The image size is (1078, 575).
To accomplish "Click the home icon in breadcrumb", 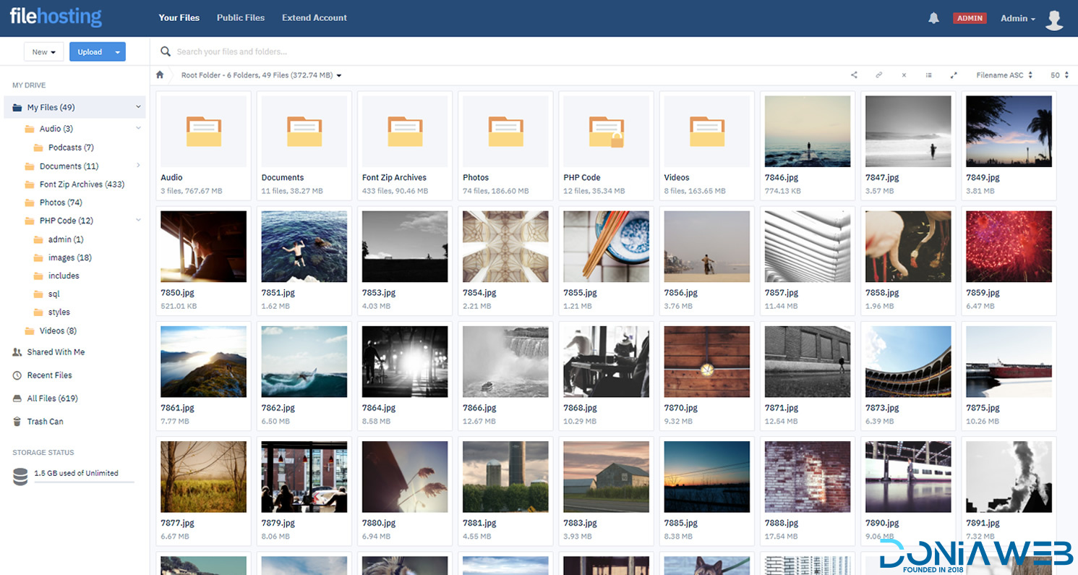I will pos(160,74).
